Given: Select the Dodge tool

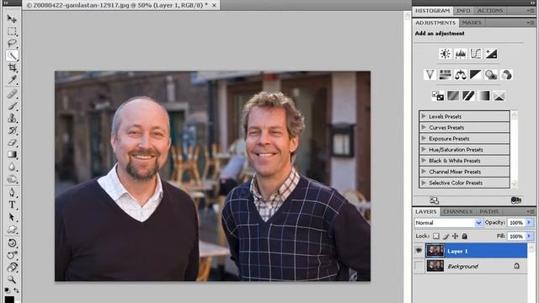Looking at the screenshot, I should pos(12,179).
